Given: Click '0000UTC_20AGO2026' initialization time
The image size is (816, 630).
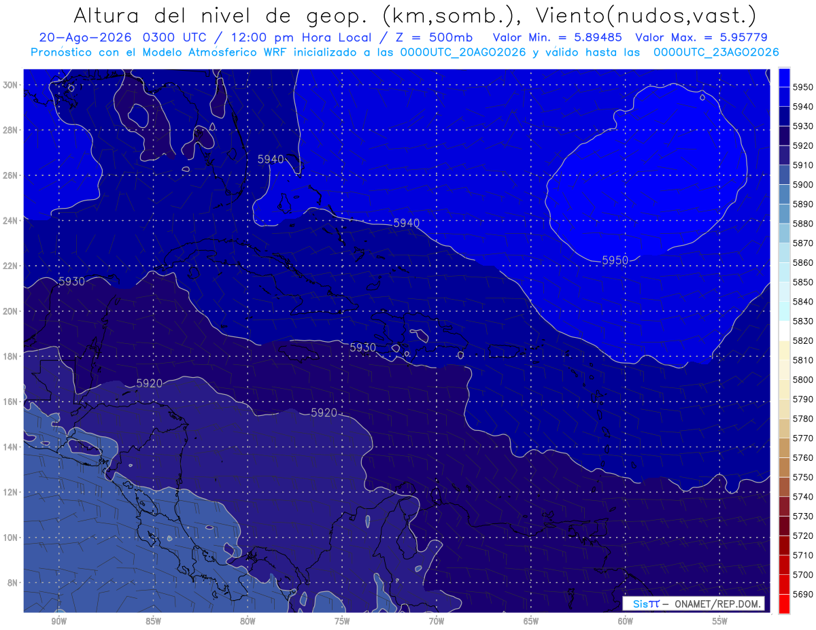Looking at the screenshot, I should (463, 52).
